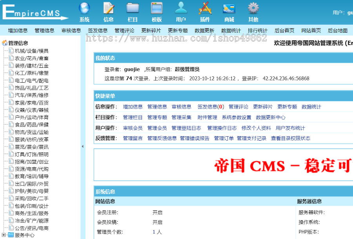Image resolution: width=353 pixels, height=239 pixels.
Task: Open 查看目录权限状态 link
Action: pos(291,138)
